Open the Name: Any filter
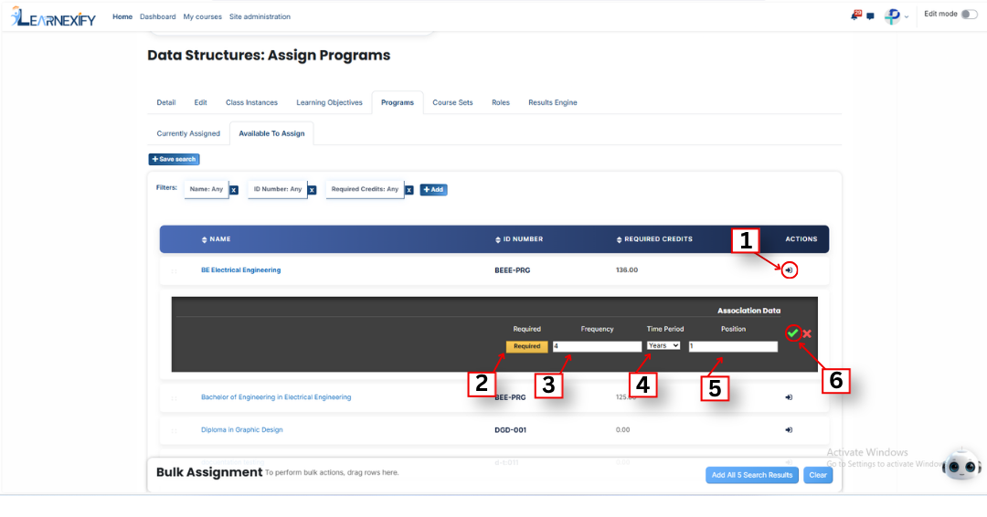The height and width of the screenshot is (517, 987). click(x=206, y=189)
